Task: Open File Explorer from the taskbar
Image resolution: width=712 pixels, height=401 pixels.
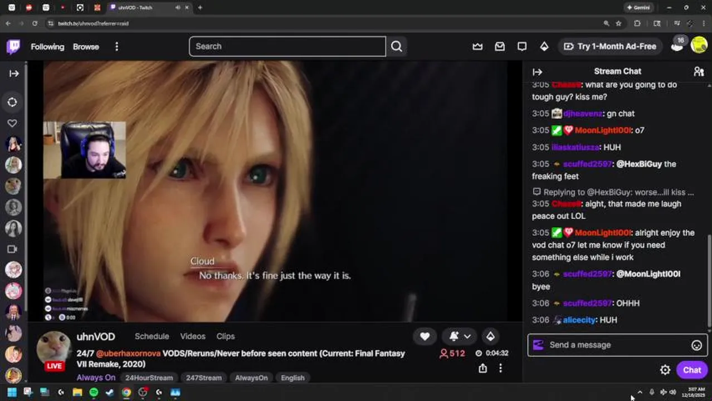Action: [77, 392]
